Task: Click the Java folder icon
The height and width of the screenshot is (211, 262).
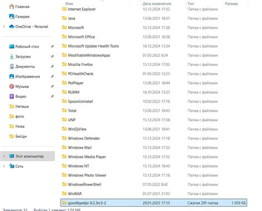Action: 64,18
